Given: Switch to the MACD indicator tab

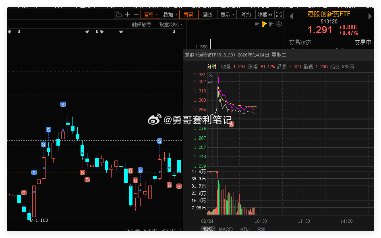Looking at the screenshot, I should click(x=226, y=229).
